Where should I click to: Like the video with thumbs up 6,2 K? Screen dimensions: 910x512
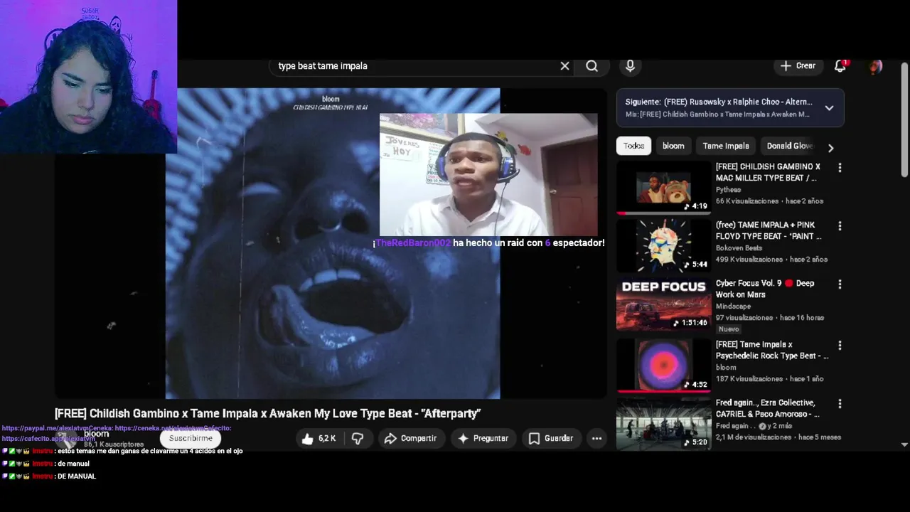click(318, 439)
